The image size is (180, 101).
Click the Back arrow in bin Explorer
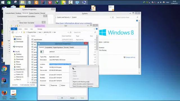click(x=13, y=32)
